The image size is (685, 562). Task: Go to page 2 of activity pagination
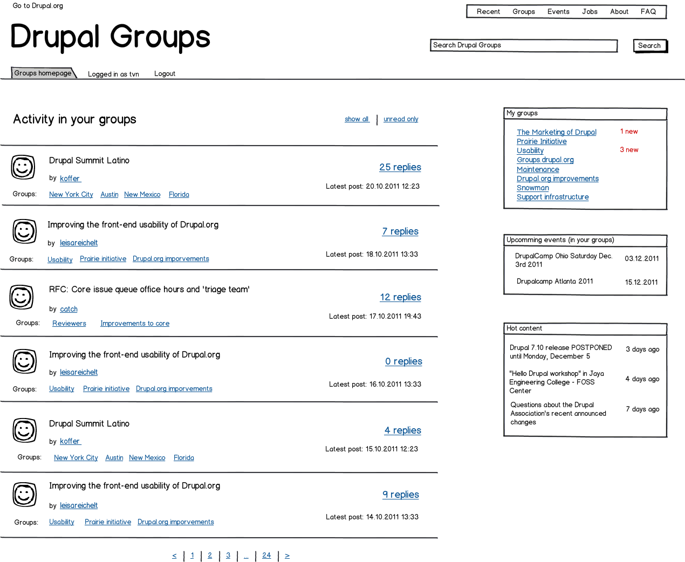(209, 555)
